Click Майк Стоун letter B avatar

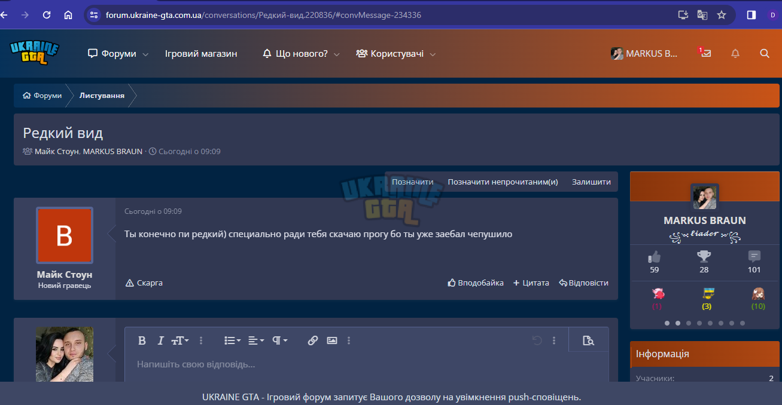tap(65, 235)
